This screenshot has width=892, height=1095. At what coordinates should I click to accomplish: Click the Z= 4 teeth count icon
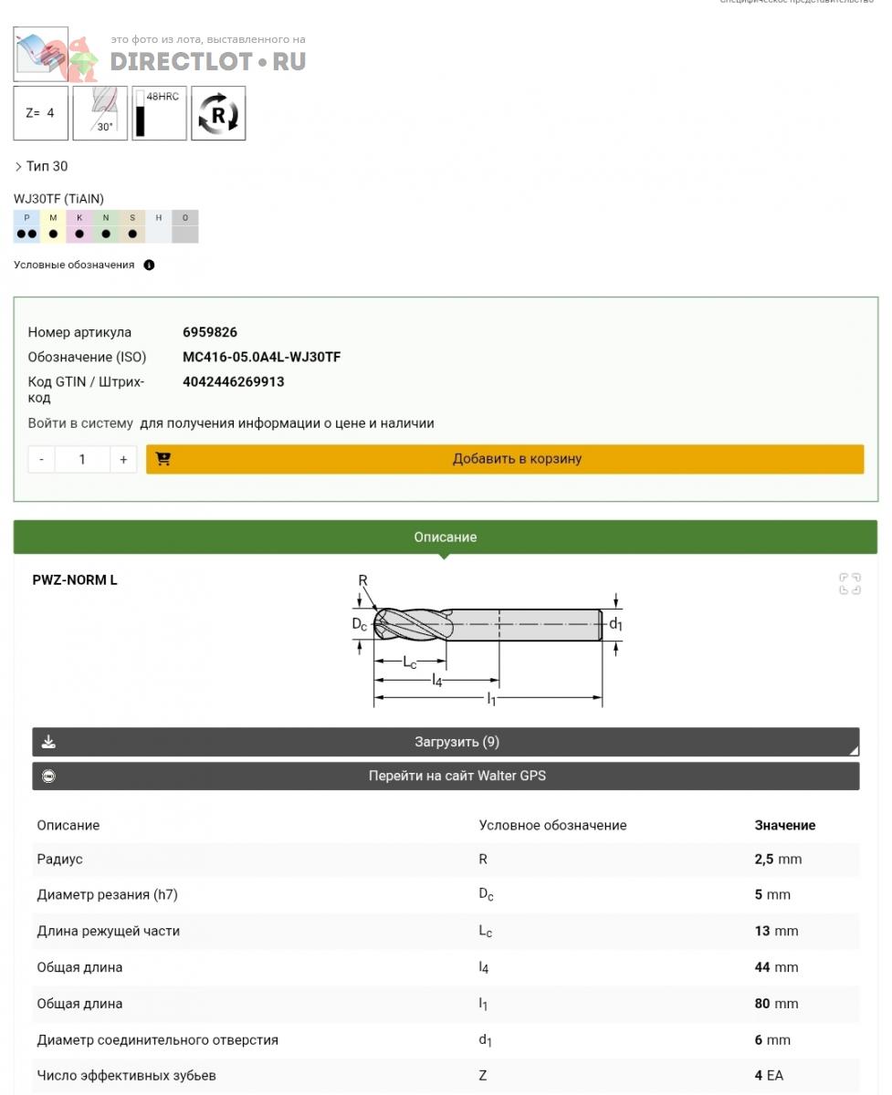(41, 113)
